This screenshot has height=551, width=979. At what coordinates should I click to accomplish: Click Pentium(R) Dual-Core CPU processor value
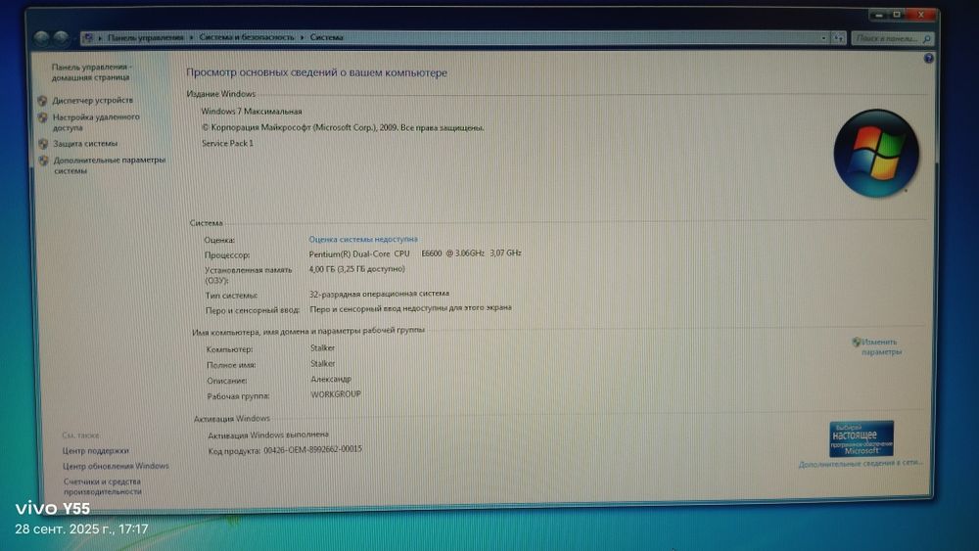[x=415, y=253]
